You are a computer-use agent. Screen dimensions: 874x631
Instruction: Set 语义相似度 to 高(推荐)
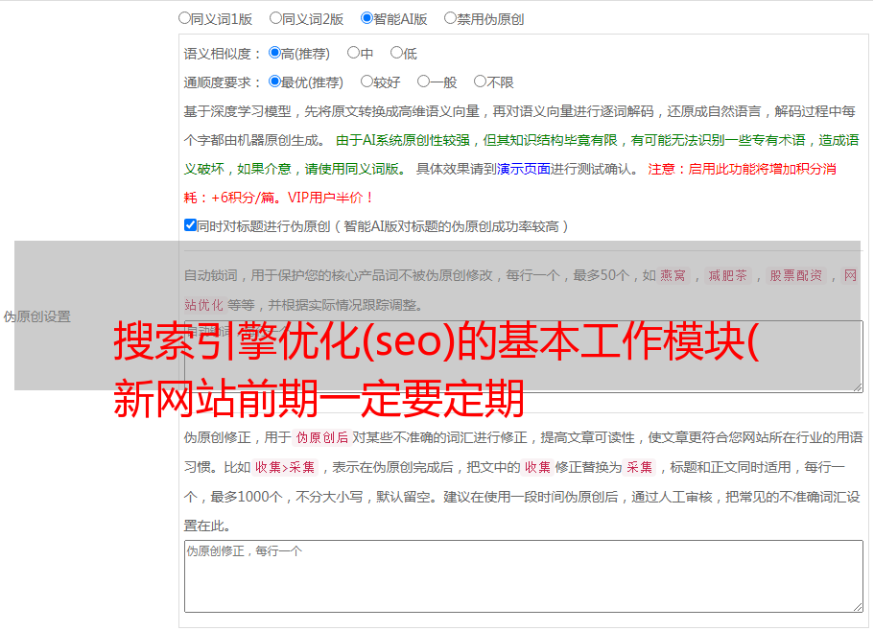274,53
